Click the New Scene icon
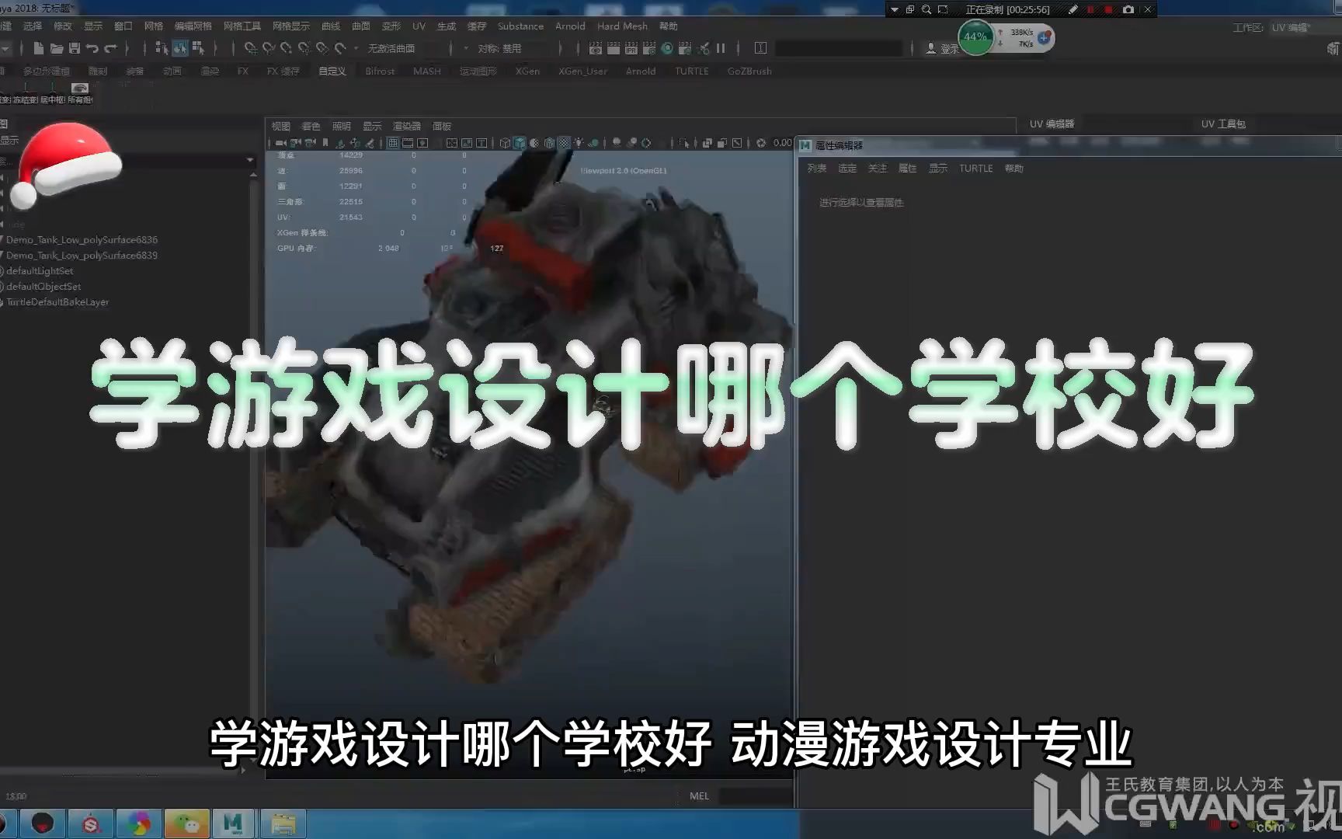This screenshot has width=1342, height=839. tap(38, 48)
